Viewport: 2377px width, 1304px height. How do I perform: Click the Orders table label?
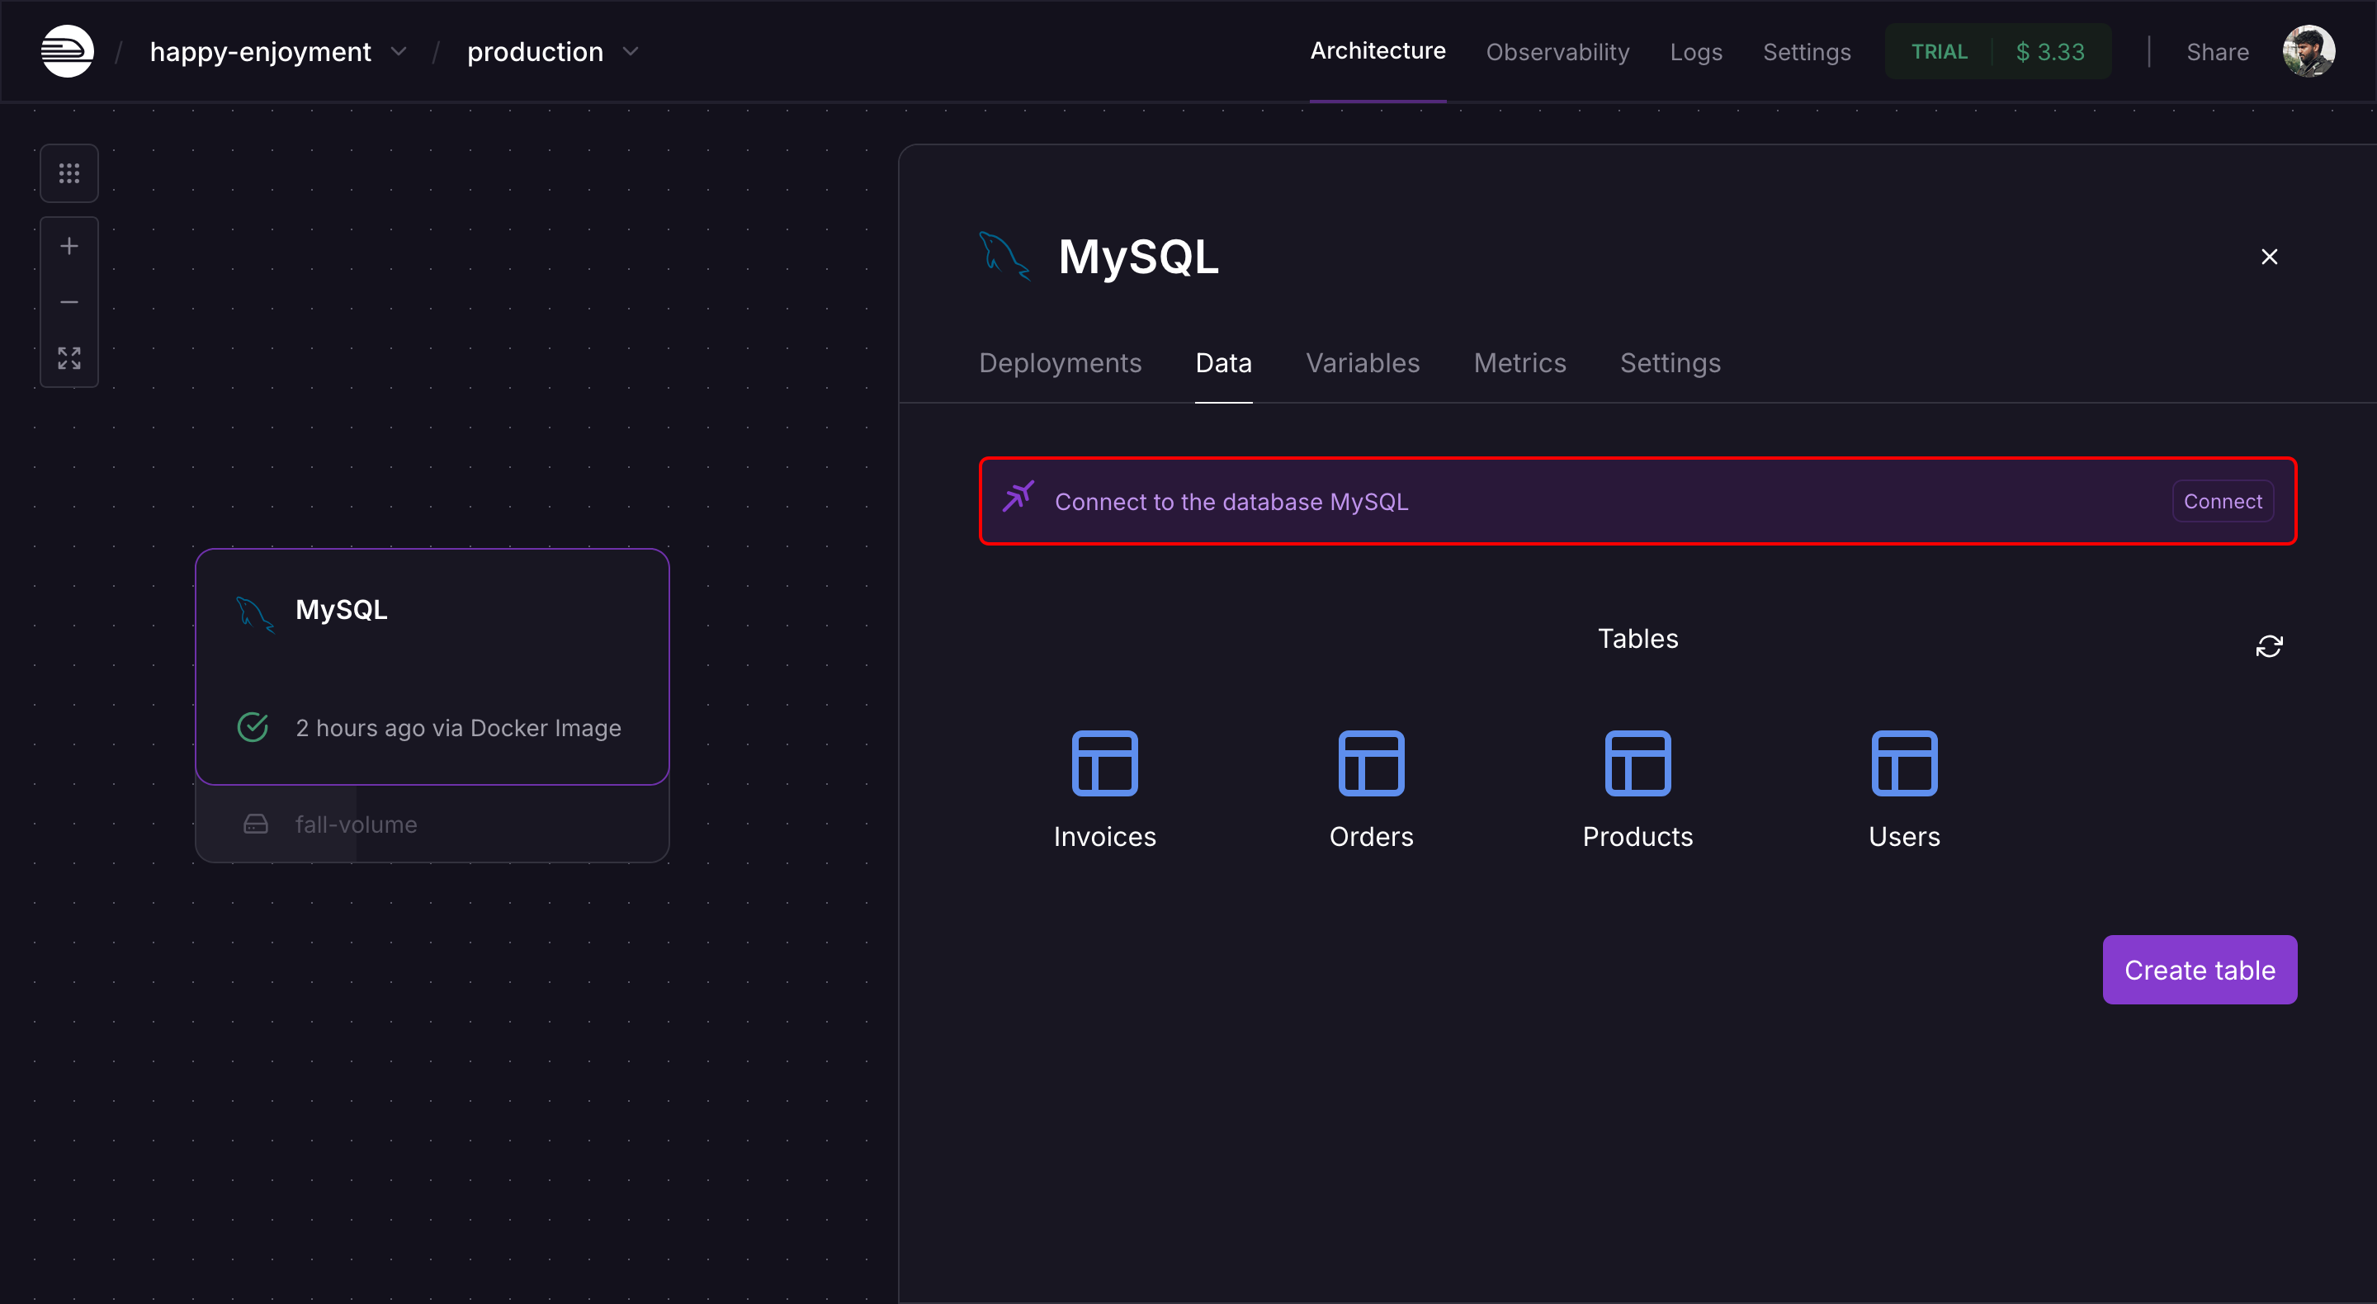1371,837
